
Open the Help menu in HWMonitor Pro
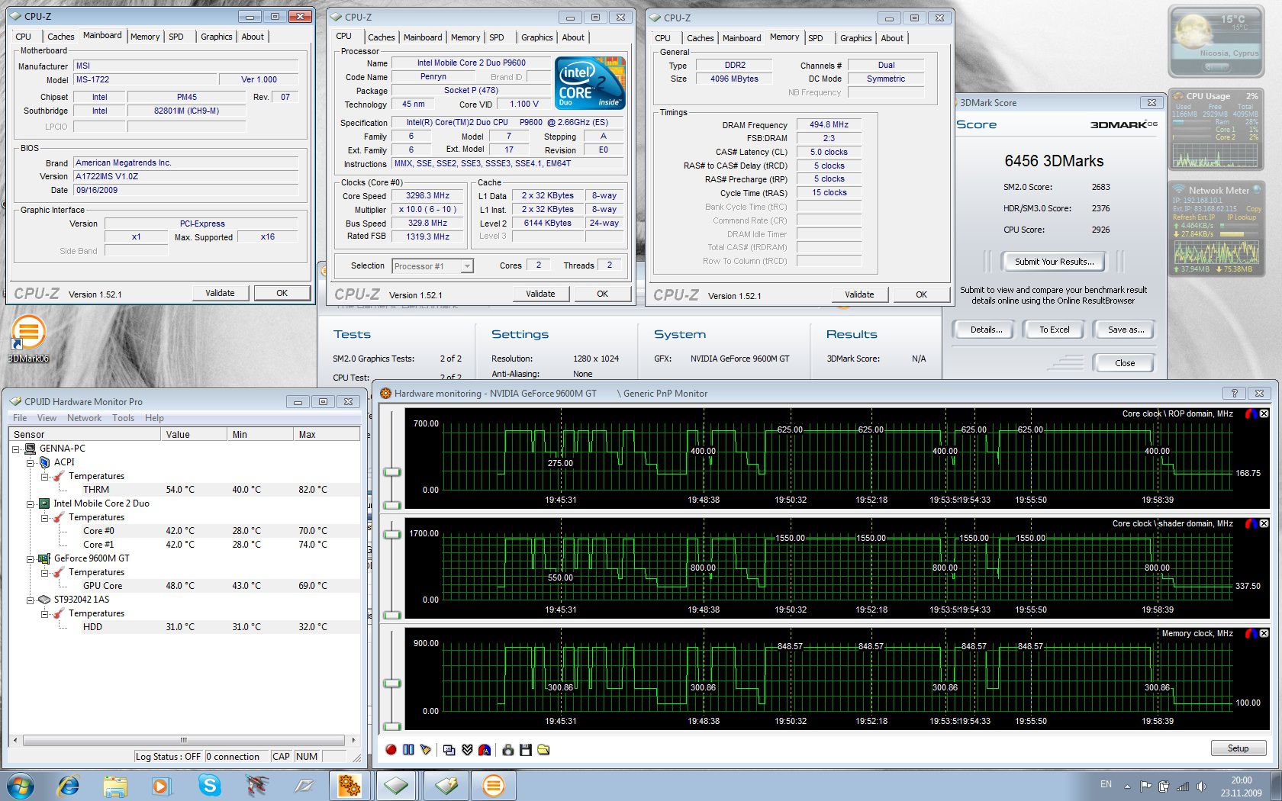[x=154, y=418]
